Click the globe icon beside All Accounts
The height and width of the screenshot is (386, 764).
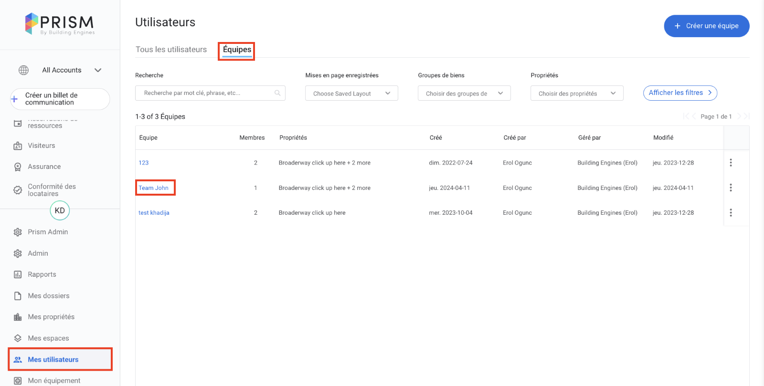click(x=23, y=70)
